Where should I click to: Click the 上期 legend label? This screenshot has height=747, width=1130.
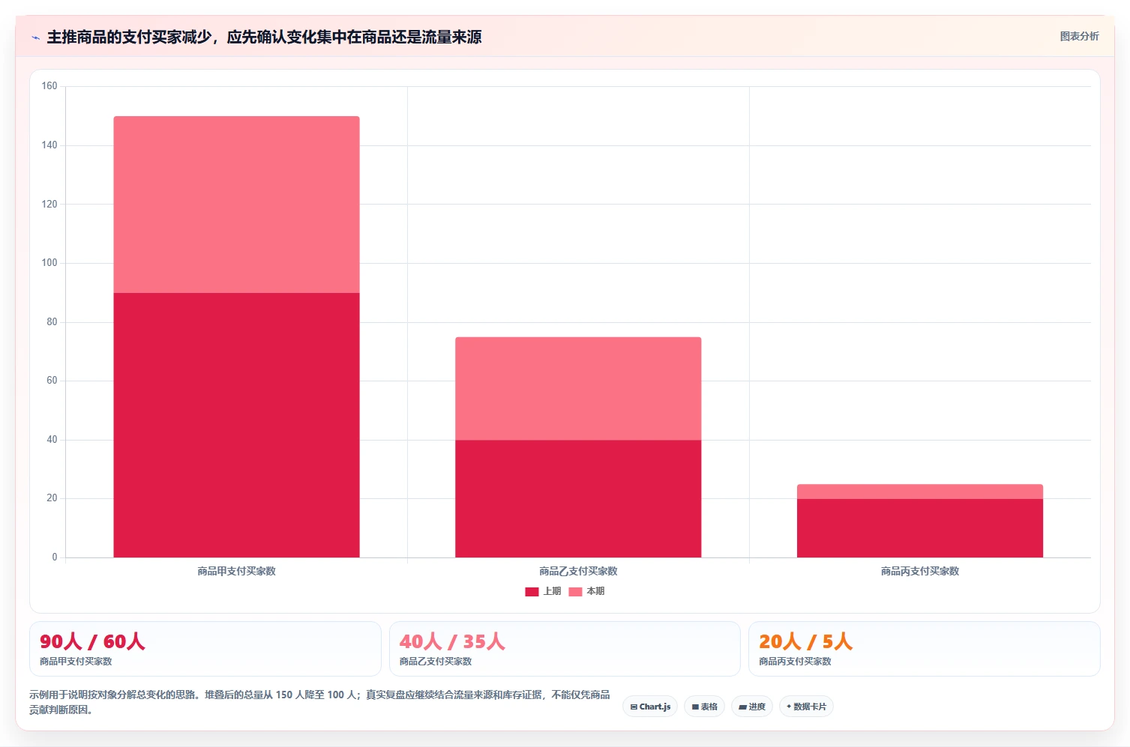(552, 591)
